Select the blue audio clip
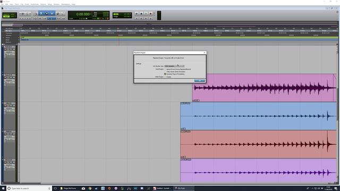Image resolution: width=340 pixels, height=191 pixels. (258, 116)
